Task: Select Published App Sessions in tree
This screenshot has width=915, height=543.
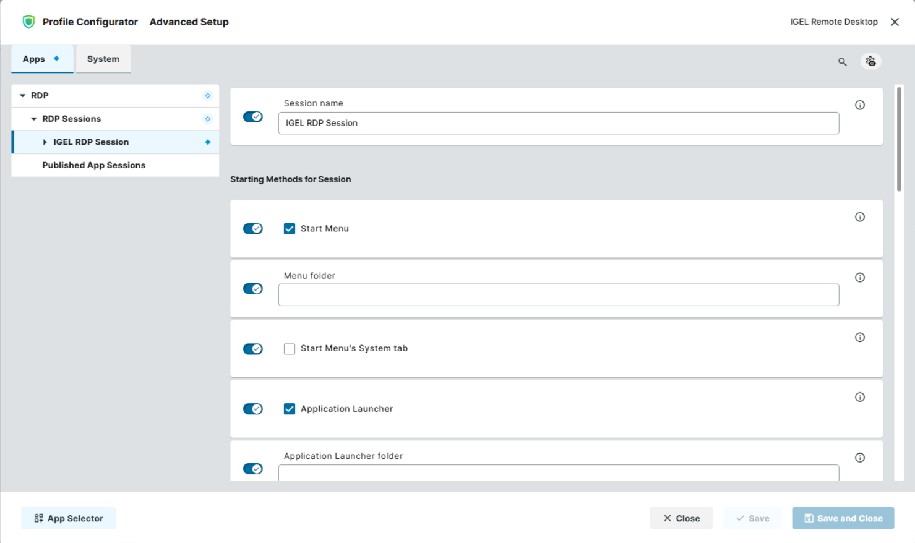Action: tap(115, 165)
